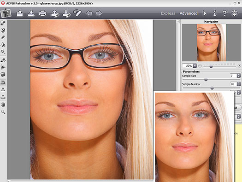Click the Sample Number label
This screenshot has width=242, height=182.
point(191,84)
